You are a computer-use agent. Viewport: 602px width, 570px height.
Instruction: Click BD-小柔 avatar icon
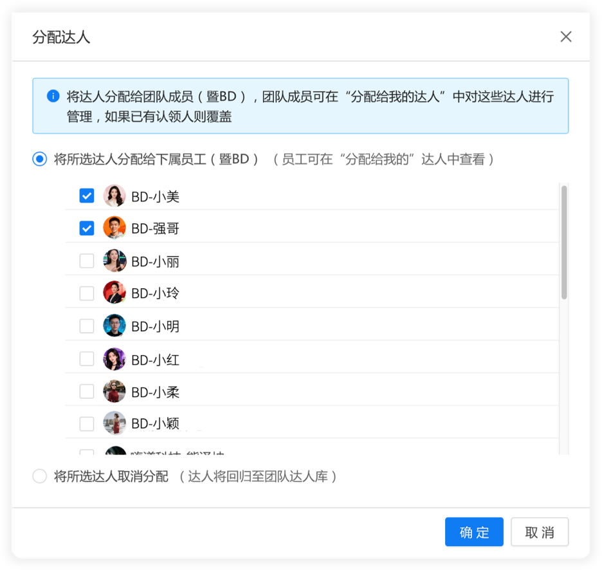[114, 391]
